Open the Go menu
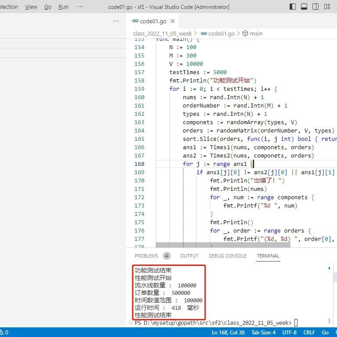337x337 pixels. [48, 7]
